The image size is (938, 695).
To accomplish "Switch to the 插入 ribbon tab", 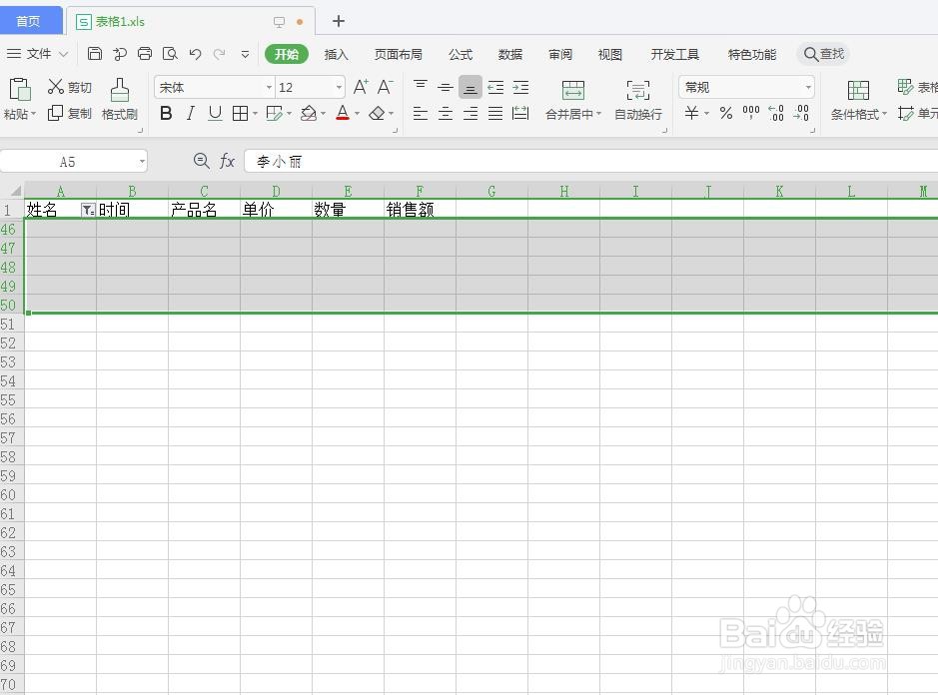I will pos(337,55).
